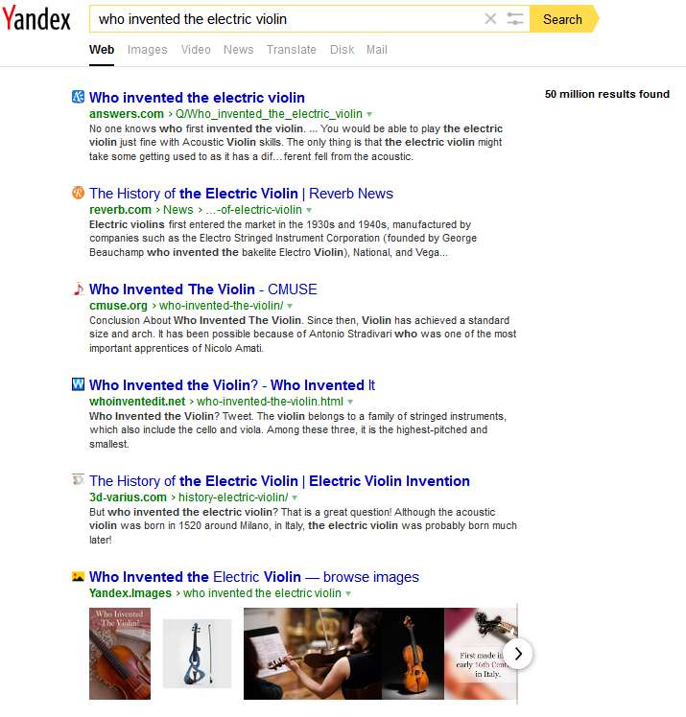This screenshot has width=686, height=717.
Task: Expand the reverb.com URL dropdown arrow
Action: [x=309, y=210]
